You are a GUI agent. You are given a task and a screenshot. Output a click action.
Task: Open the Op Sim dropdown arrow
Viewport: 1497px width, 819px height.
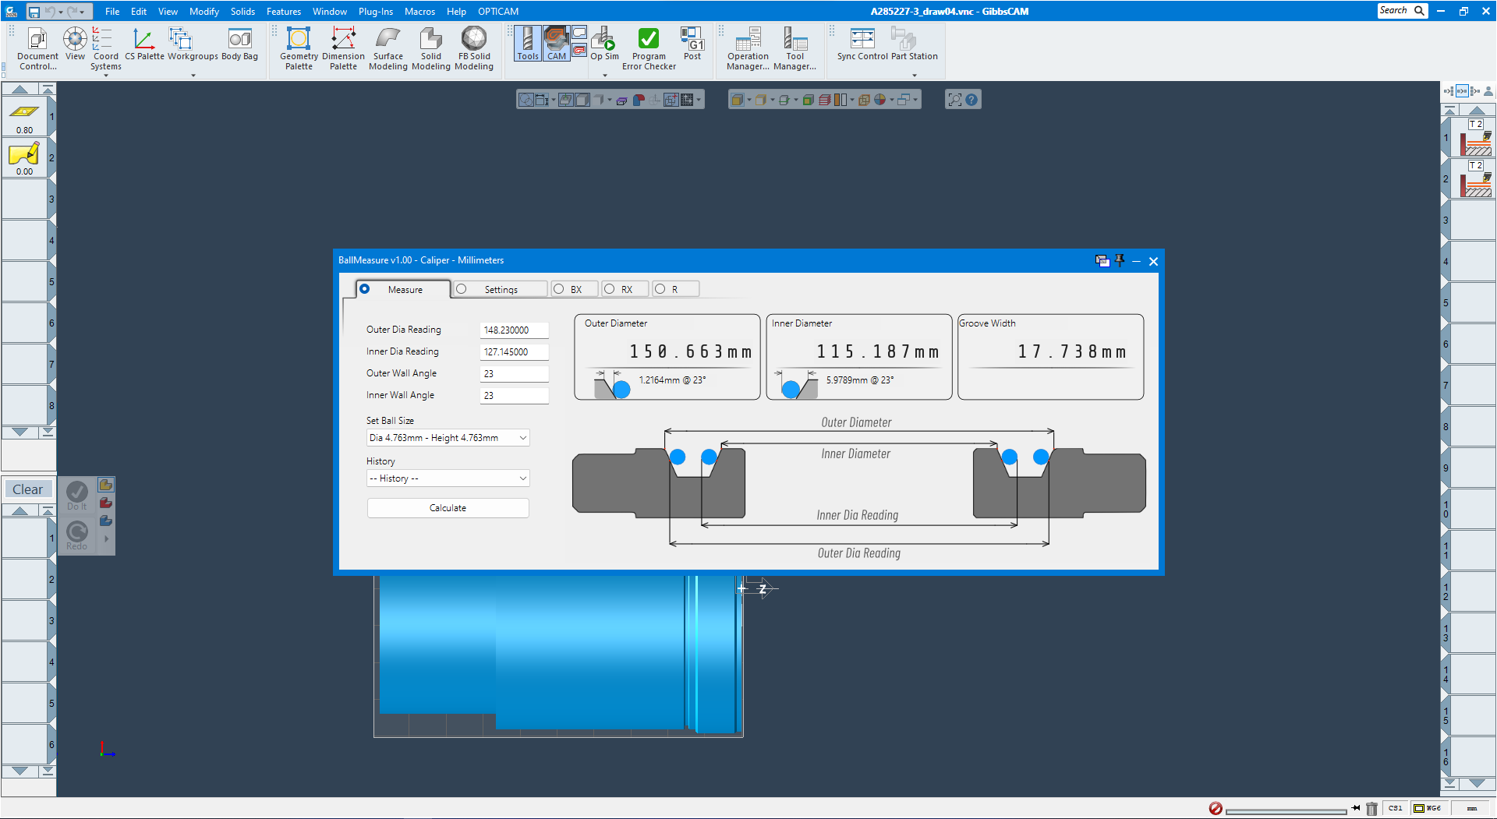pos(603,75)
